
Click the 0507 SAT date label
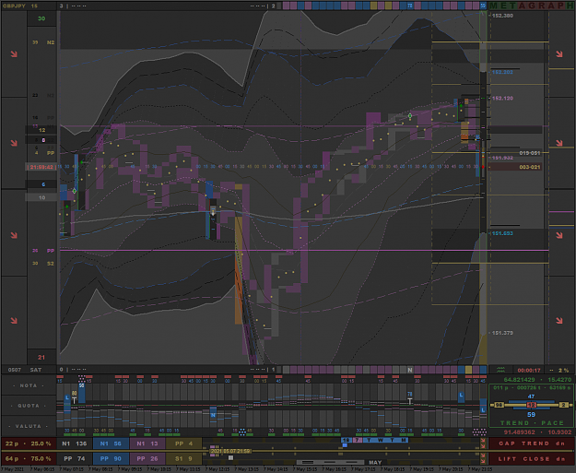tap(25, 370)
